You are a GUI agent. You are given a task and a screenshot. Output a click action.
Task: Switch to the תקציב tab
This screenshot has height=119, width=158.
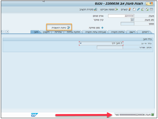tap(46, 32)
